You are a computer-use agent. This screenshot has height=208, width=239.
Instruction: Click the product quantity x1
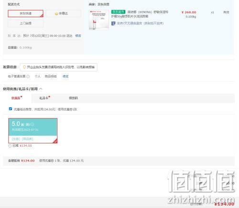[212, 12]
